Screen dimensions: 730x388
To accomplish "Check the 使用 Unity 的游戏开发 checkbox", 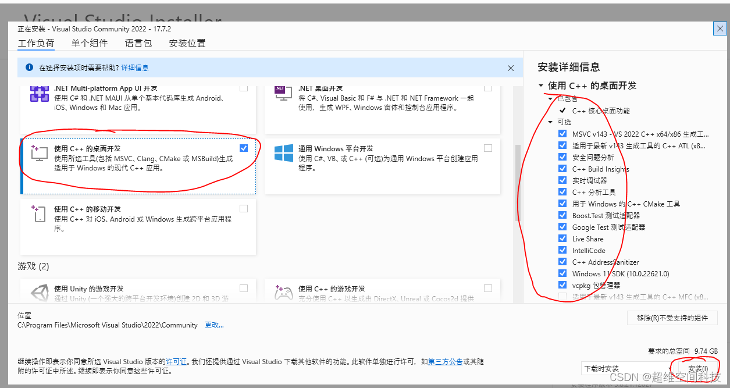I will pos(244,289).
